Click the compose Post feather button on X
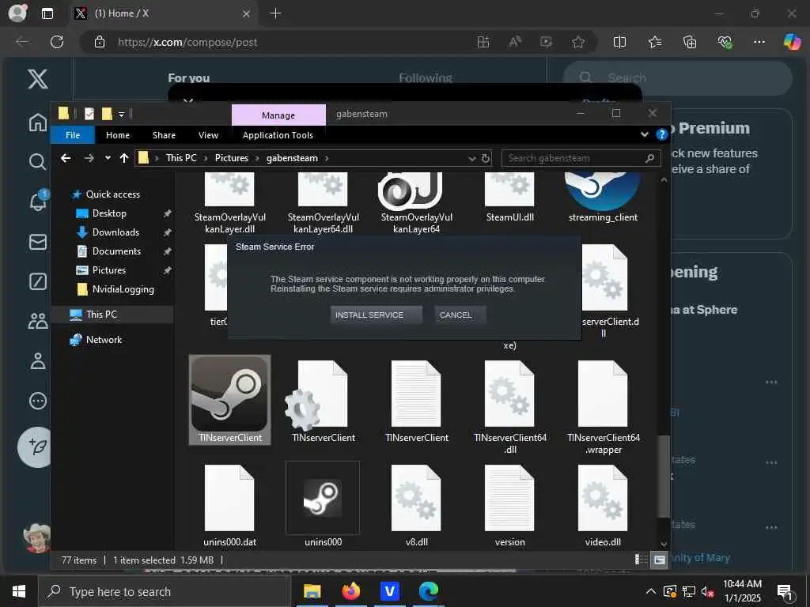810x607 pixels. tap(36, 447)
